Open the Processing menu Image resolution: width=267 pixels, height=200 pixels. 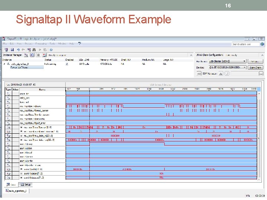41,44
